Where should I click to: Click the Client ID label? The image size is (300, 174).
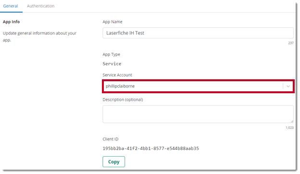point(111,139)
